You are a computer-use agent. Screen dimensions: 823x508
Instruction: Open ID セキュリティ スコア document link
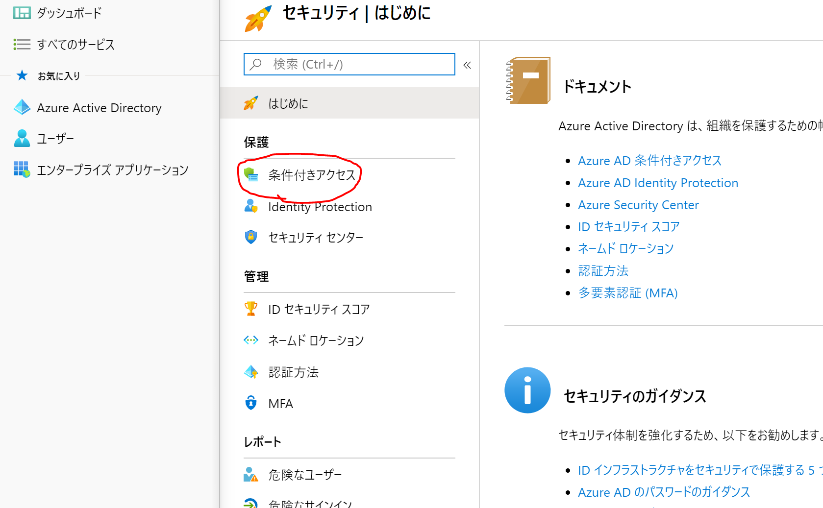pyautogui.click(x=629, y=226)
